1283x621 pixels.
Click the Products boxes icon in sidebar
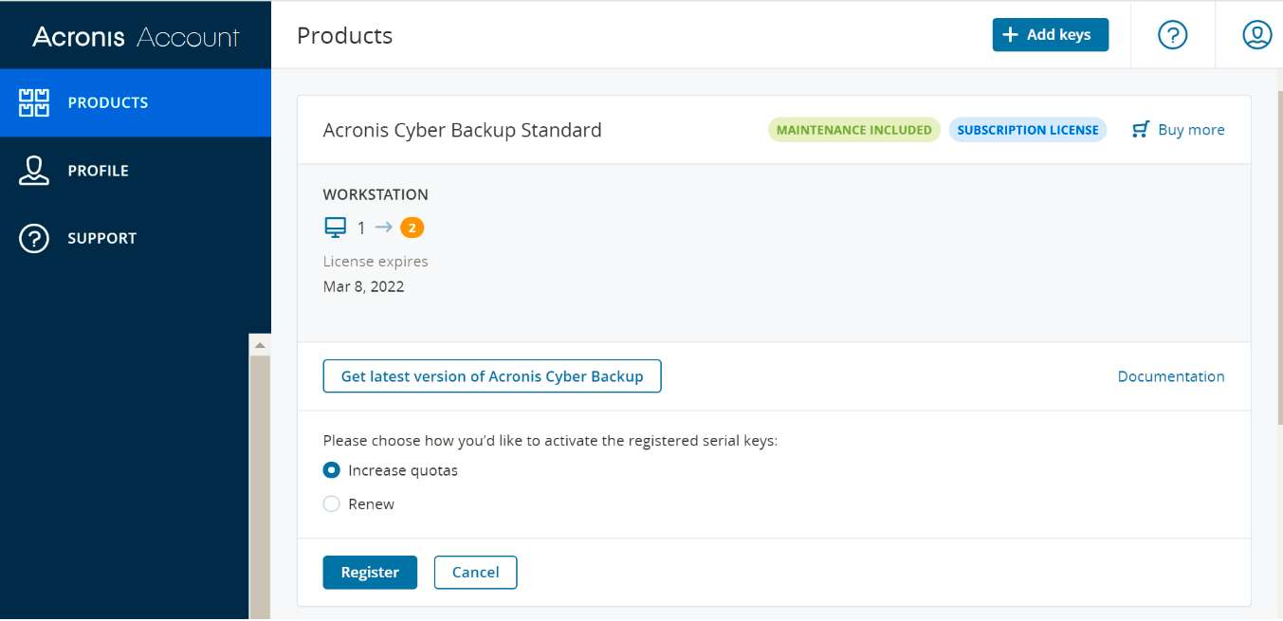(34, 102)
